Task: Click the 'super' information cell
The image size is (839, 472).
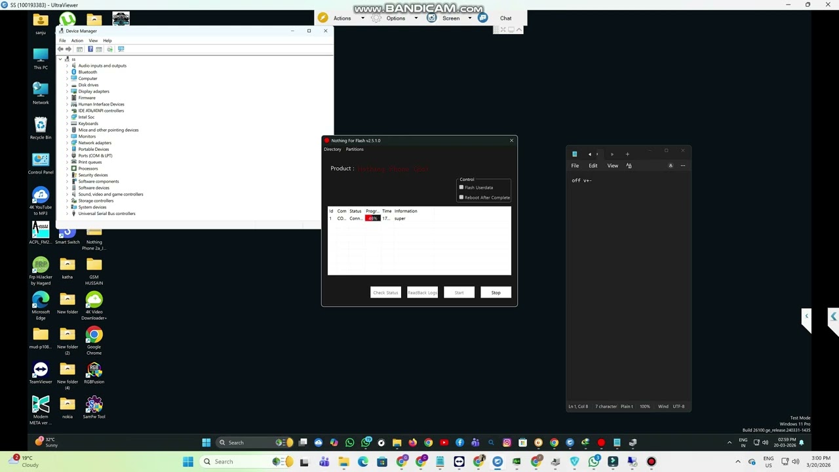Action: coord(400,218)
